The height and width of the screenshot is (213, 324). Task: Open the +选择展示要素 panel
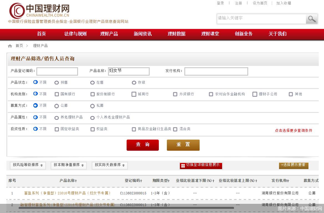point(293,165)
